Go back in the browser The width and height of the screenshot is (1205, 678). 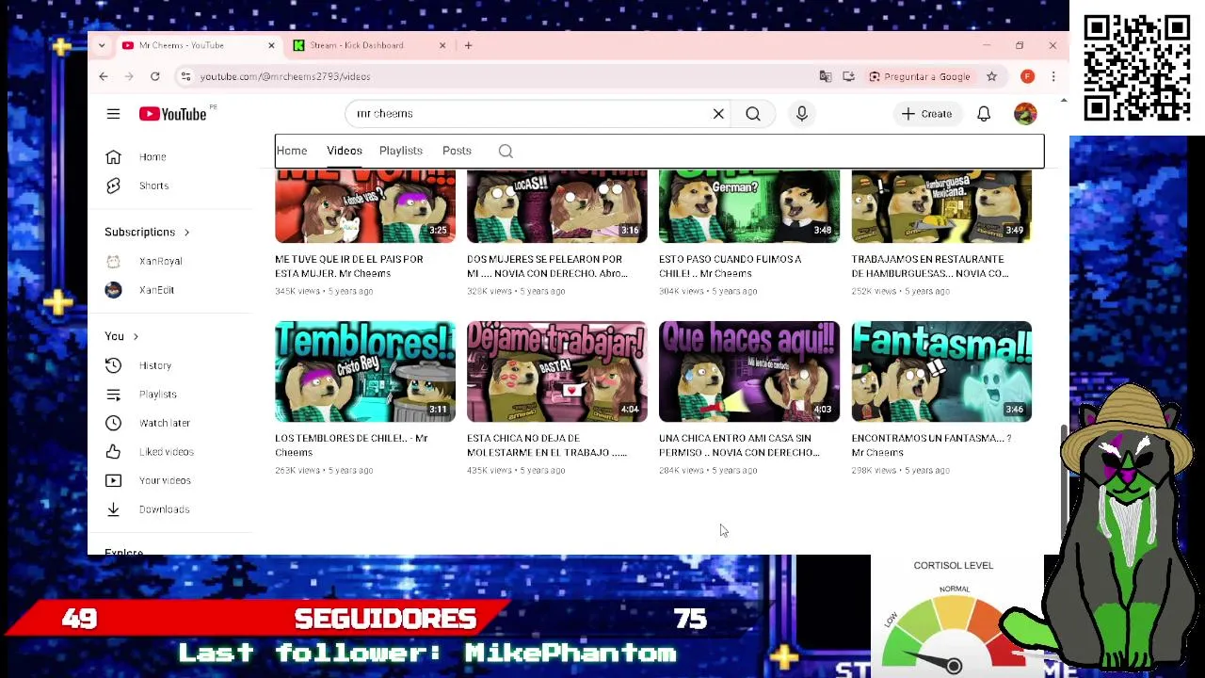pyautogui.click(x=104, y=76)
